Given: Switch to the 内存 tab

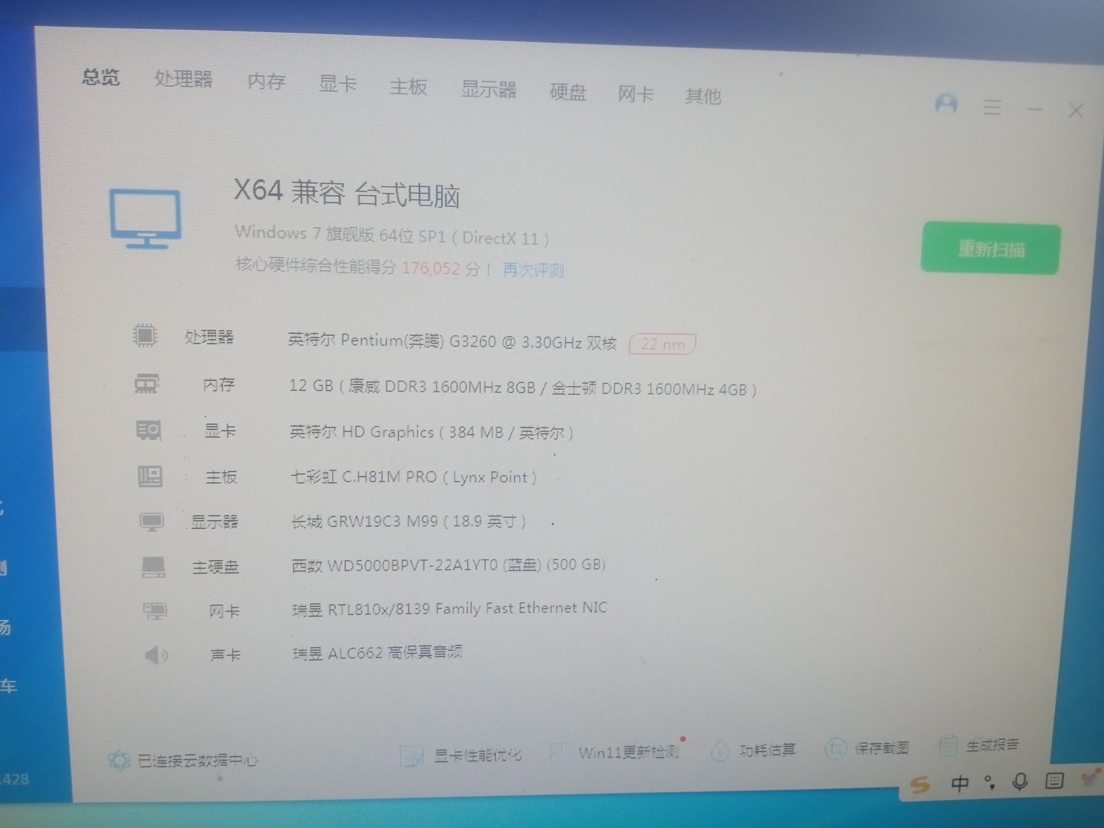Looking at the screenshot, I should pyautogui.click(x=266, y=82).
